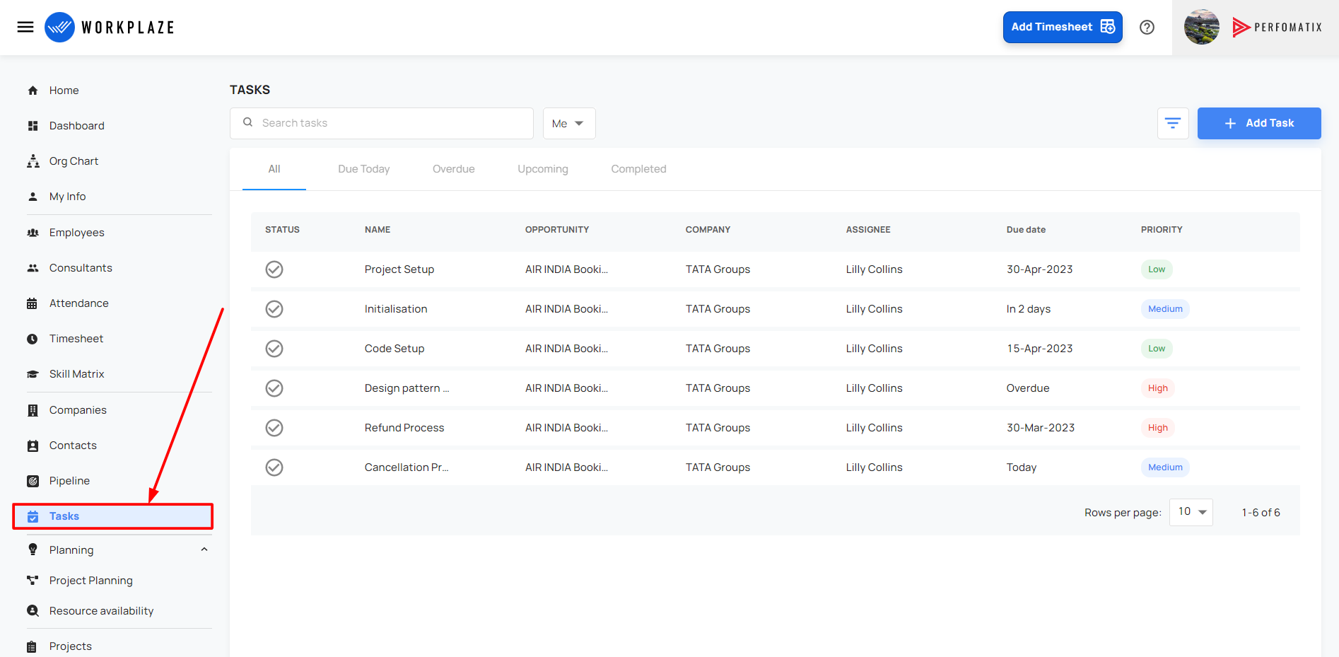Image resolution: width=1339 pixels, height=657 pixels.
Task: Click the Workplaze logo
Action: pos(110,27)
